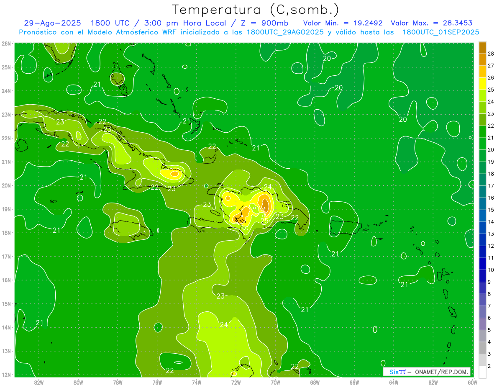Click the 66W longitude axis label
The width and height of the screenshot is (502, 388).
click(354, 382)
